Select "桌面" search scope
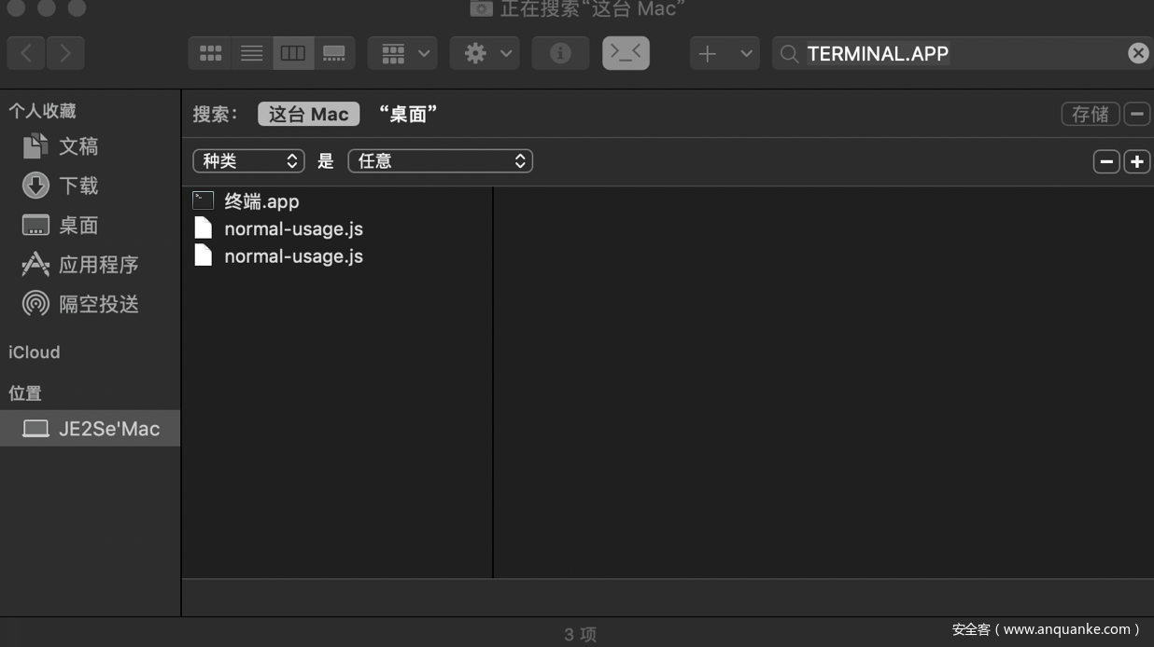The width and height of the screenshot is (1154, 647). coord(408,114)
